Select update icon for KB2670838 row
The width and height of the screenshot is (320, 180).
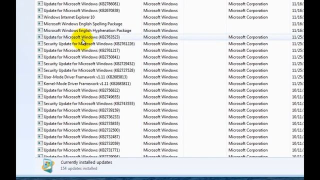pos(40,10)
